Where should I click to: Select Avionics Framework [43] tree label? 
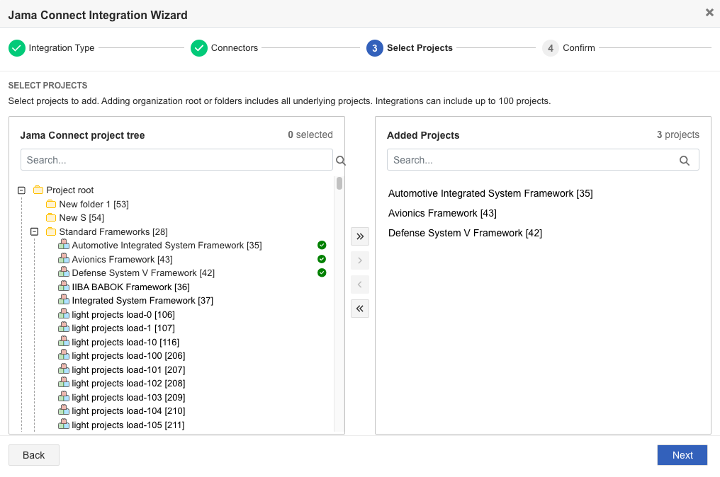coord(123,260)
